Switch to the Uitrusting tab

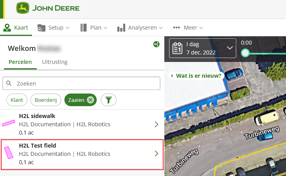click(55, 62)
